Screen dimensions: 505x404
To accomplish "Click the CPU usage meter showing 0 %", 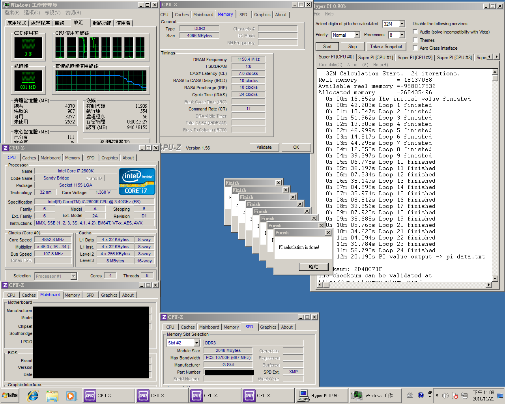I will [28, 48].
